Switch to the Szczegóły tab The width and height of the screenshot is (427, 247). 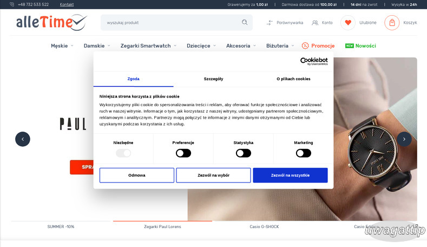pos(213,79)
